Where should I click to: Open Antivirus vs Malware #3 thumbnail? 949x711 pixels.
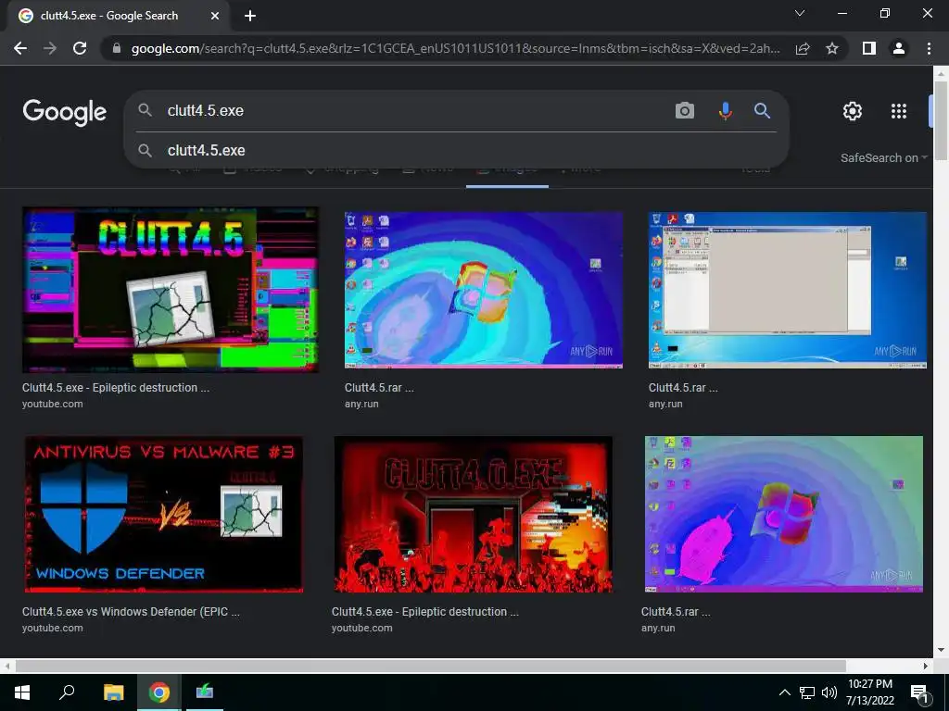(164, 514)
